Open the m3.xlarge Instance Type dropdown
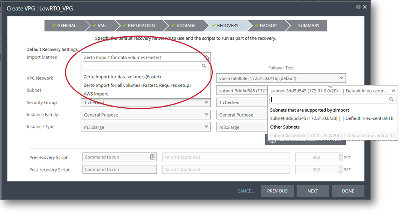 146,127
